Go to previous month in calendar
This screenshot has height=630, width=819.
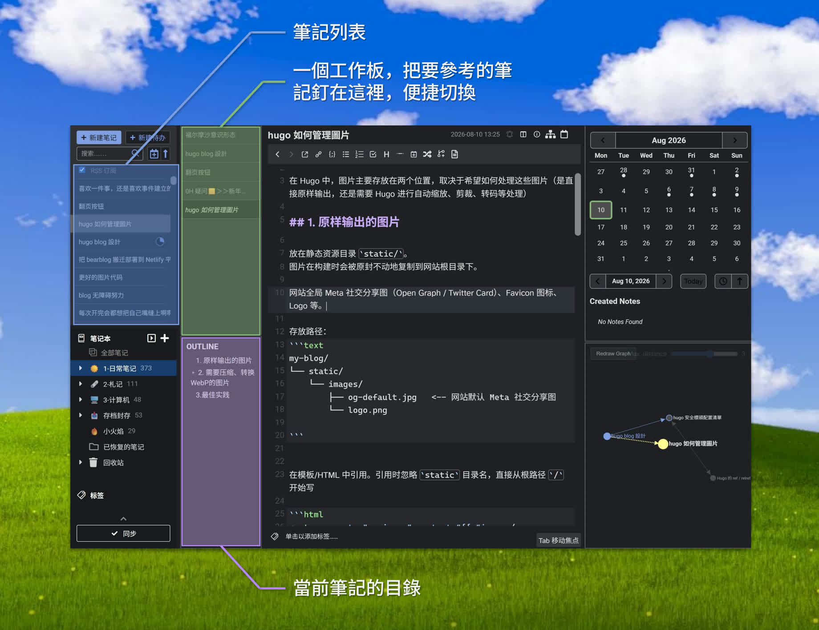click(603, 140)
